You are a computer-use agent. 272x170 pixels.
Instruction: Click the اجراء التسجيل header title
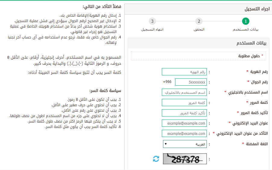pos(257,9)
